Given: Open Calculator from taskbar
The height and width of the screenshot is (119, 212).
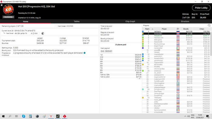Looking at the screenshot, I should tap(30, 116).
